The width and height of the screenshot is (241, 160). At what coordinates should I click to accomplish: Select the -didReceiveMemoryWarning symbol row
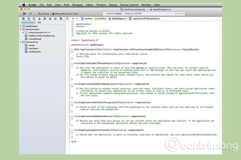pos(42,36)
